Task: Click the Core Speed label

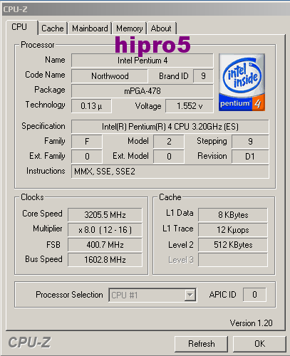Action: pos(42,214)
